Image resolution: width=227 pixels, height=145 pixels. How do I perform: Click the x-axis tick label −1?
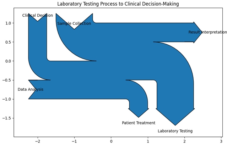click(x=74, y=141)
